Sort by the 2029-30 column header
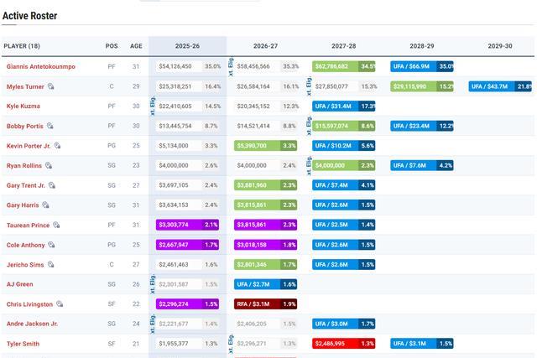Screen dimensions: 537x358 point(500,46)
